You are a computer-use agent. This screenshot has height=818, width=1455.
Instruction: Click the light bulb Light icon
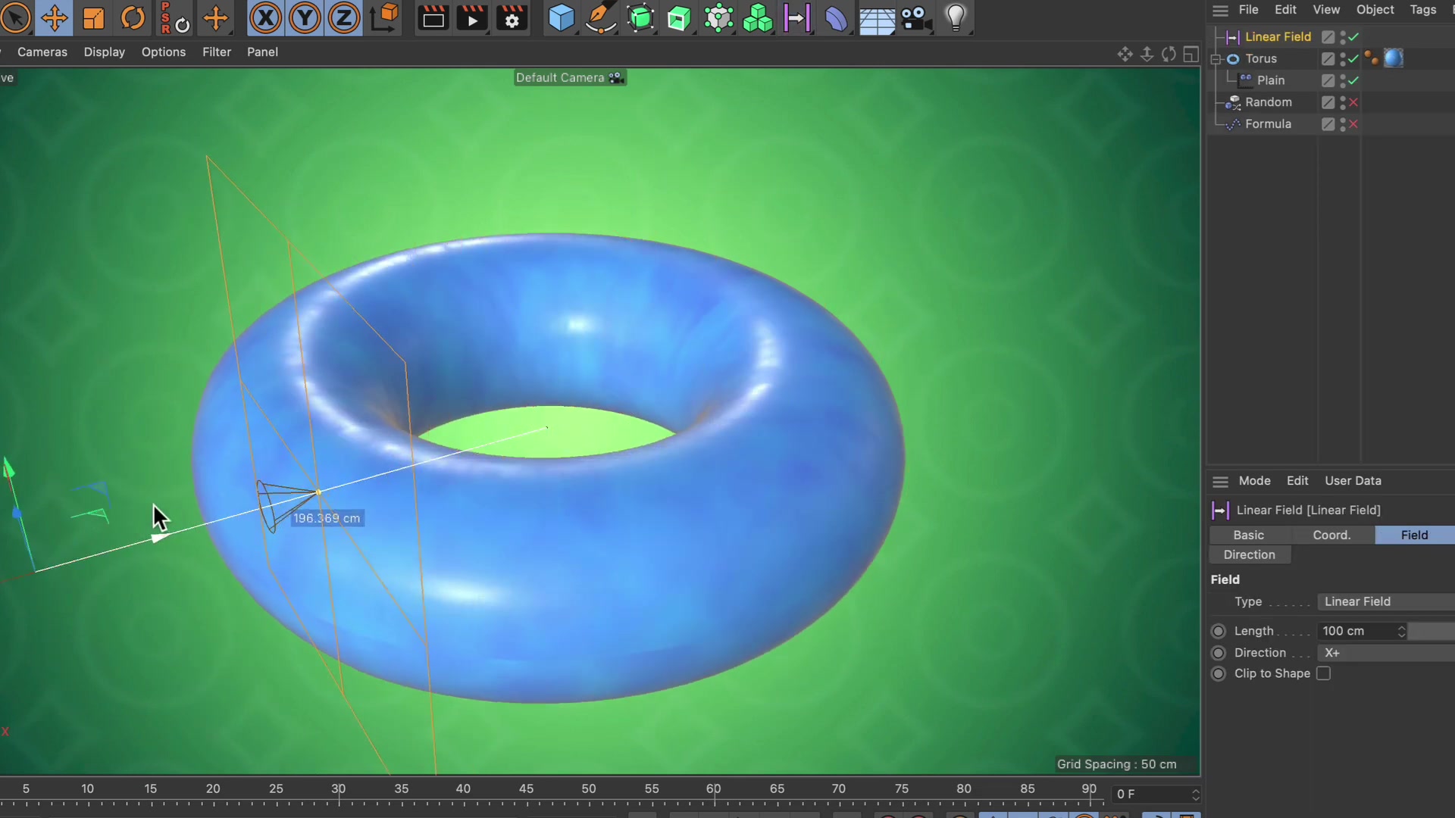click(954, 17)
